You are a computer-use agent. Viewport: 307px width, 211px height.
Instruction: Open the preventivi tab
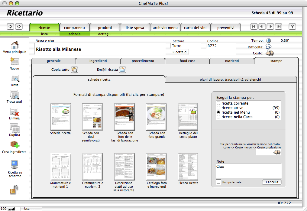[x=226, y=28]
